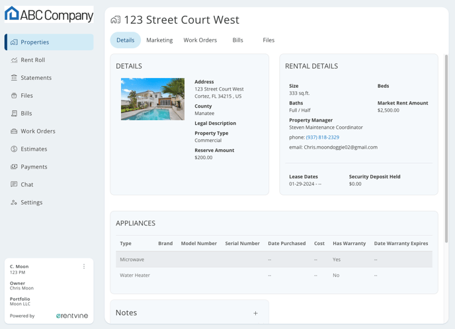Open Work Orders via its toolbox icon

(14, 131)
